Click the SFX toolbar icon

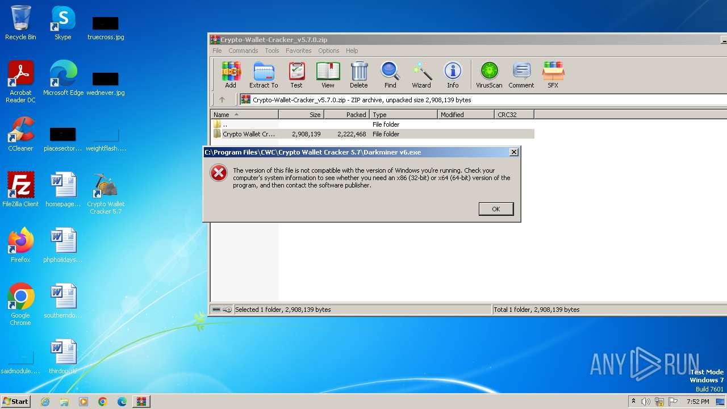coord(553,75)
